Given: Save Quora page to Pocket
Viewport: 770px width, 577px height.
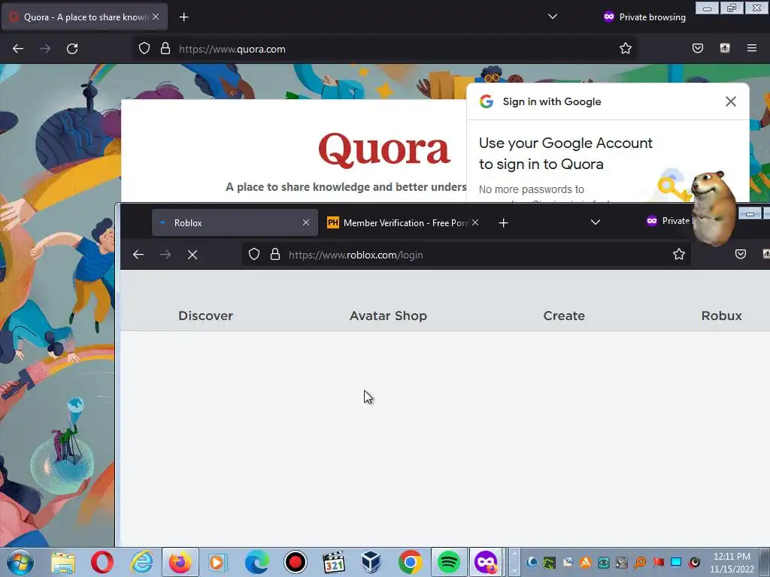Looking at the screenshot, I should pyautogui.click(x=697, y=48).
